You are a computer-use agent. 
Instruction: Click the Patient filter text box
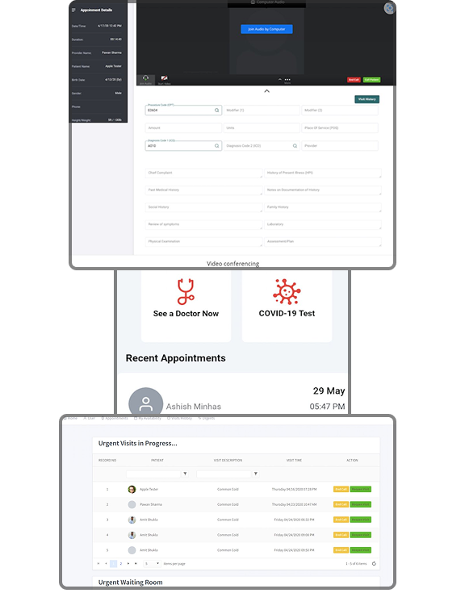click(153, 474)
